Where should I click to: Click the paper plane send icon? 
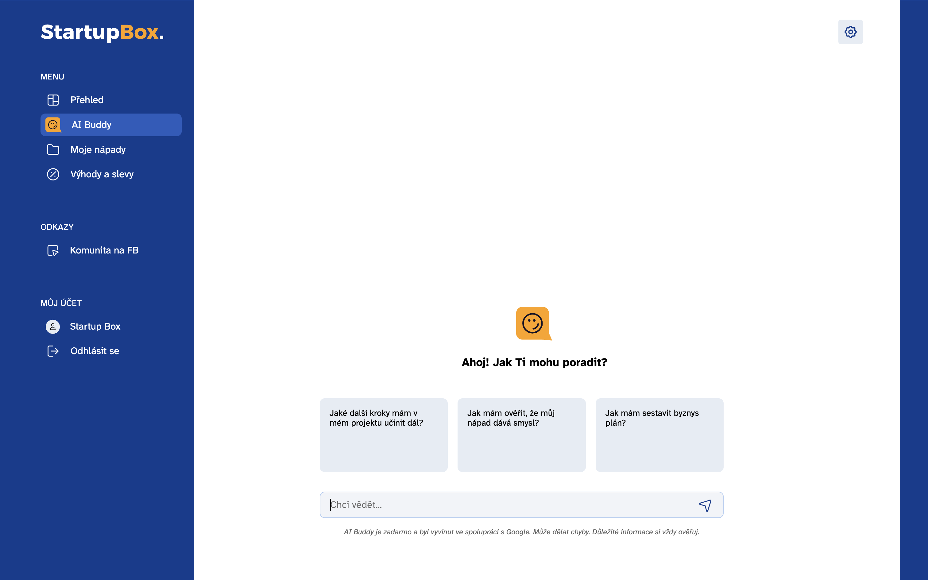point(705,505)
